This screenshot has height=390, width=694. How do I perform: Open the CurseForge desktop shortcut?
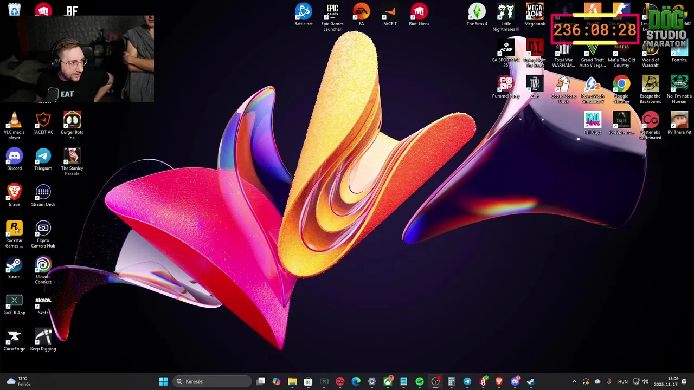(14, 341)
